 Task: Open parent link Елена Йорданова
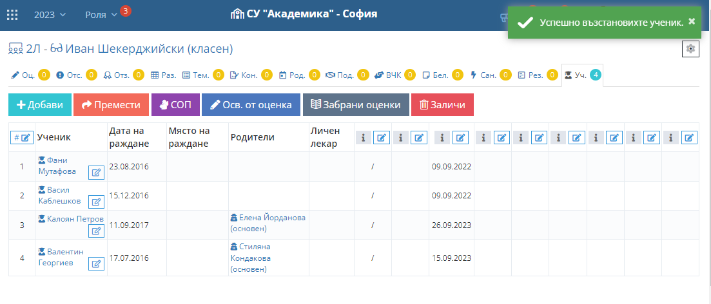(x=271, y=218)
